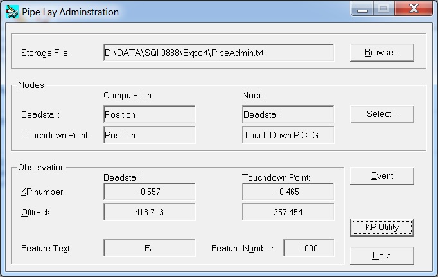Screen dimensions: 438x277
Task: Click the Storage File path field
Action: pos(218,53)
